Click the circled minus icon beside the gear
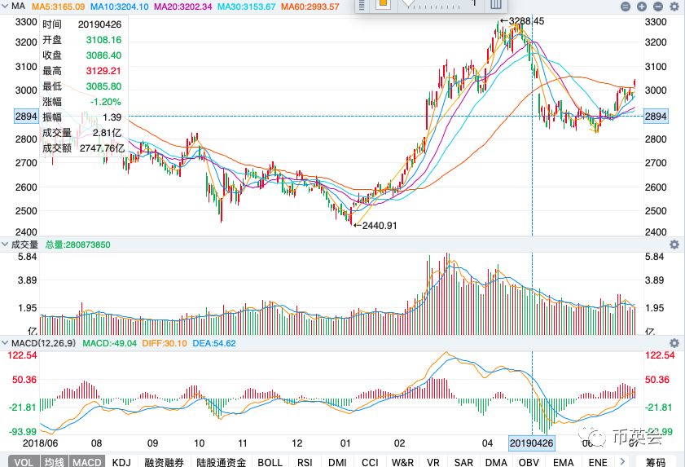Viewport: 685px width, 467px height. tap(658, 7)
